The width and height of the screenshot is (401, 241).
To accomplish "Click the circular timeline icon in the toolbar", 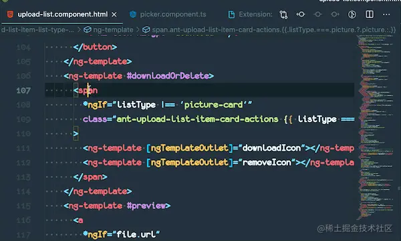I will [352, 14].
